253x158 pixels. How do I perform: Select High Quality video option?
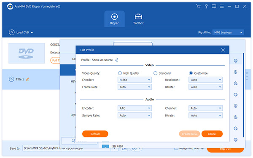[120, 73]
